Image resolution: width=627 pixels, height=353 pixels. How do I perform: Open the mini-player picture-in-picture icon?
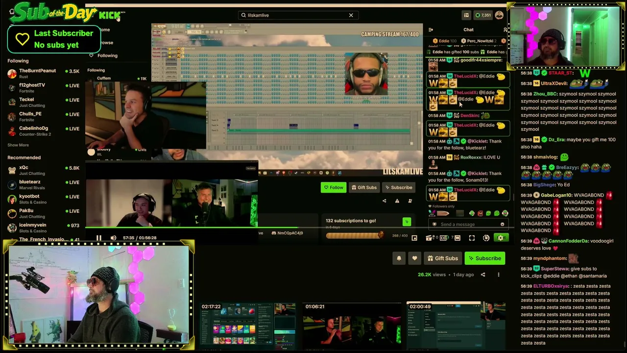coord(414,238)
